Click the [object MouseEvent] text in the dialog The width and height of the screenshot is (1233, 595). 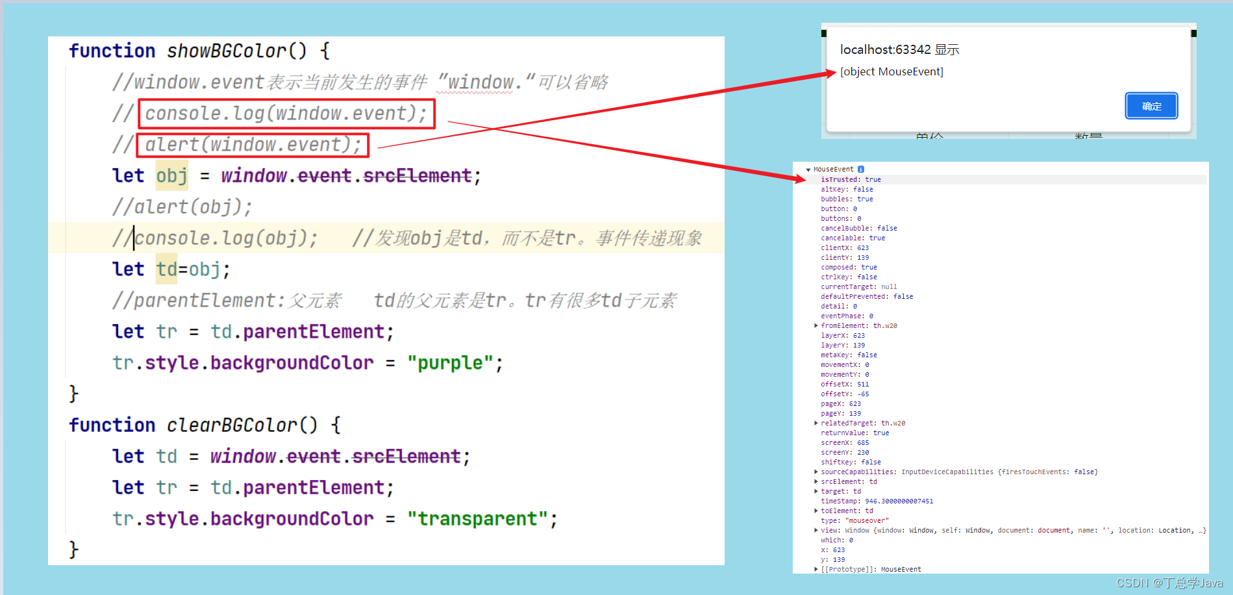(891, 71)
